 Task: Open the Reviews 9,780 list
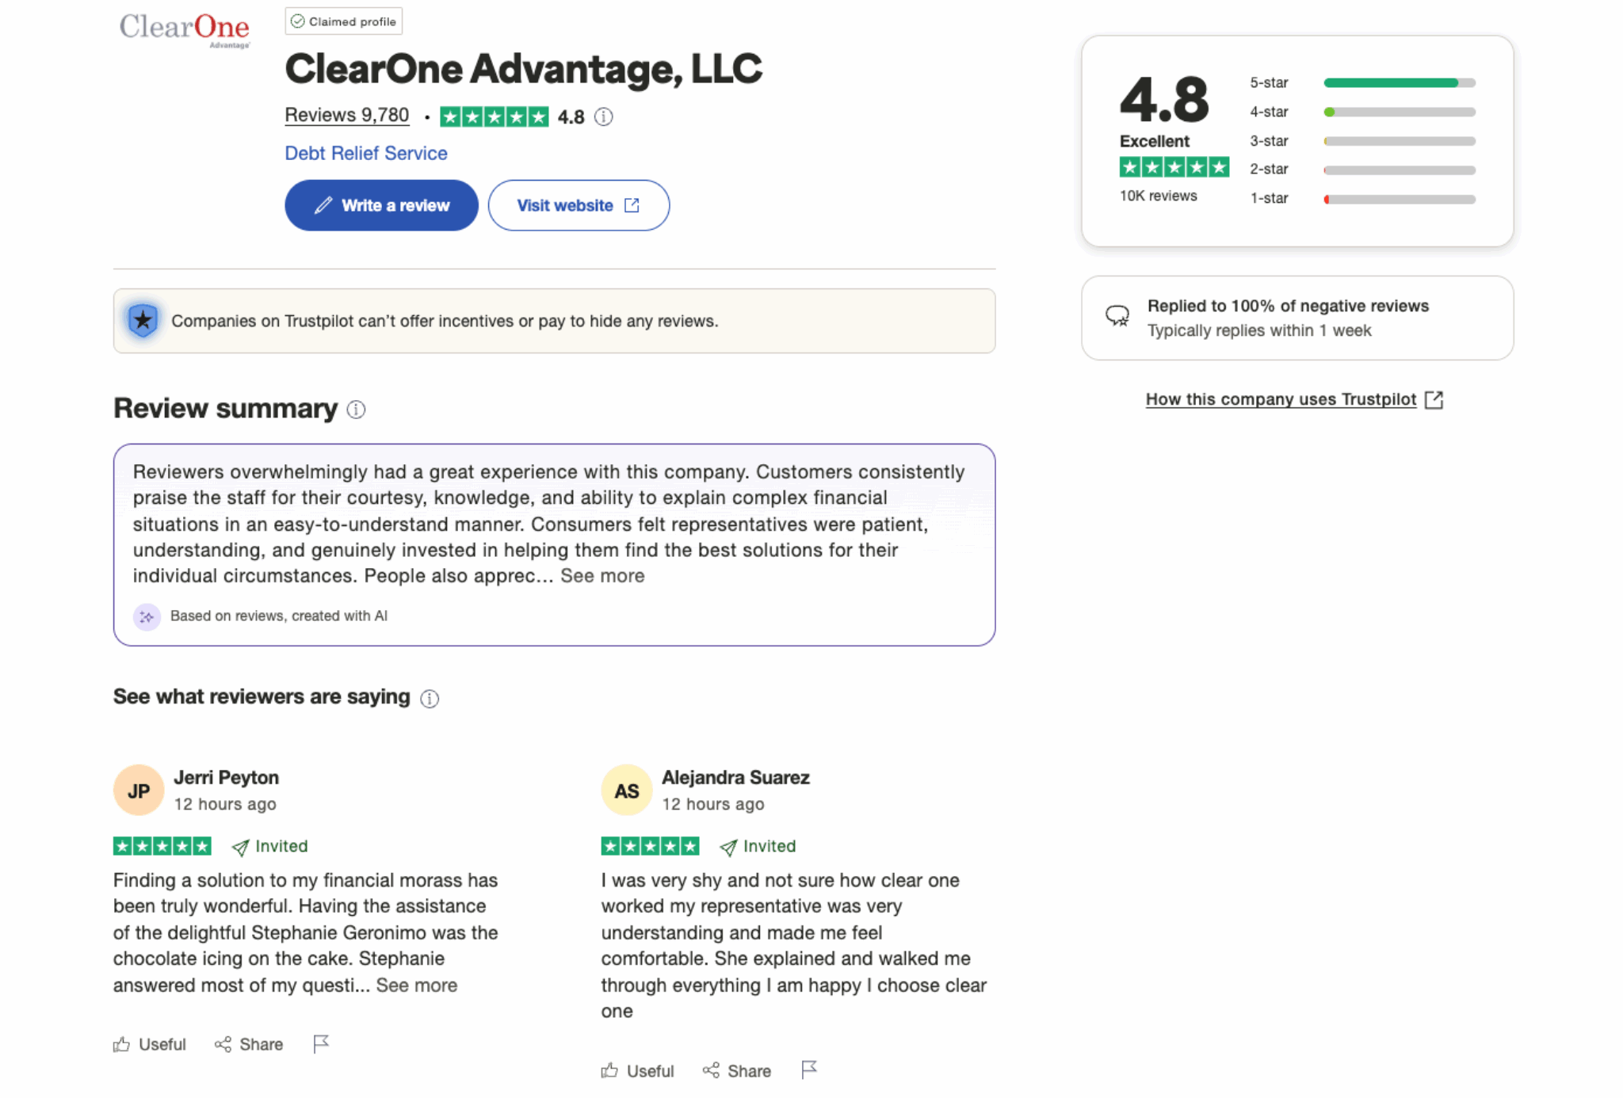346,115
